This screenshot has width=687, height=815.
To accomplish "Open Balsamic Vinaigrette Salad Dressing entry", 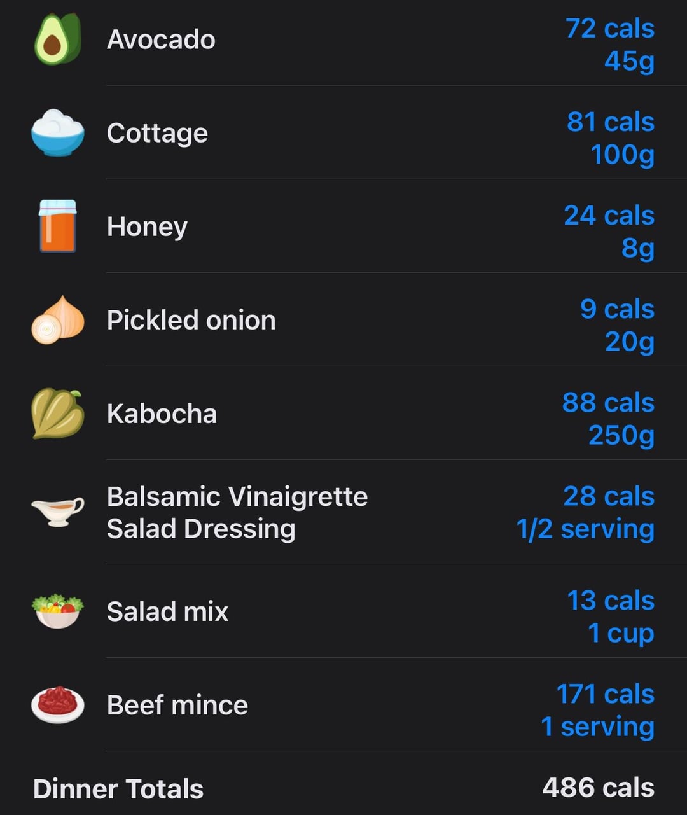I will tap(237, 512).
